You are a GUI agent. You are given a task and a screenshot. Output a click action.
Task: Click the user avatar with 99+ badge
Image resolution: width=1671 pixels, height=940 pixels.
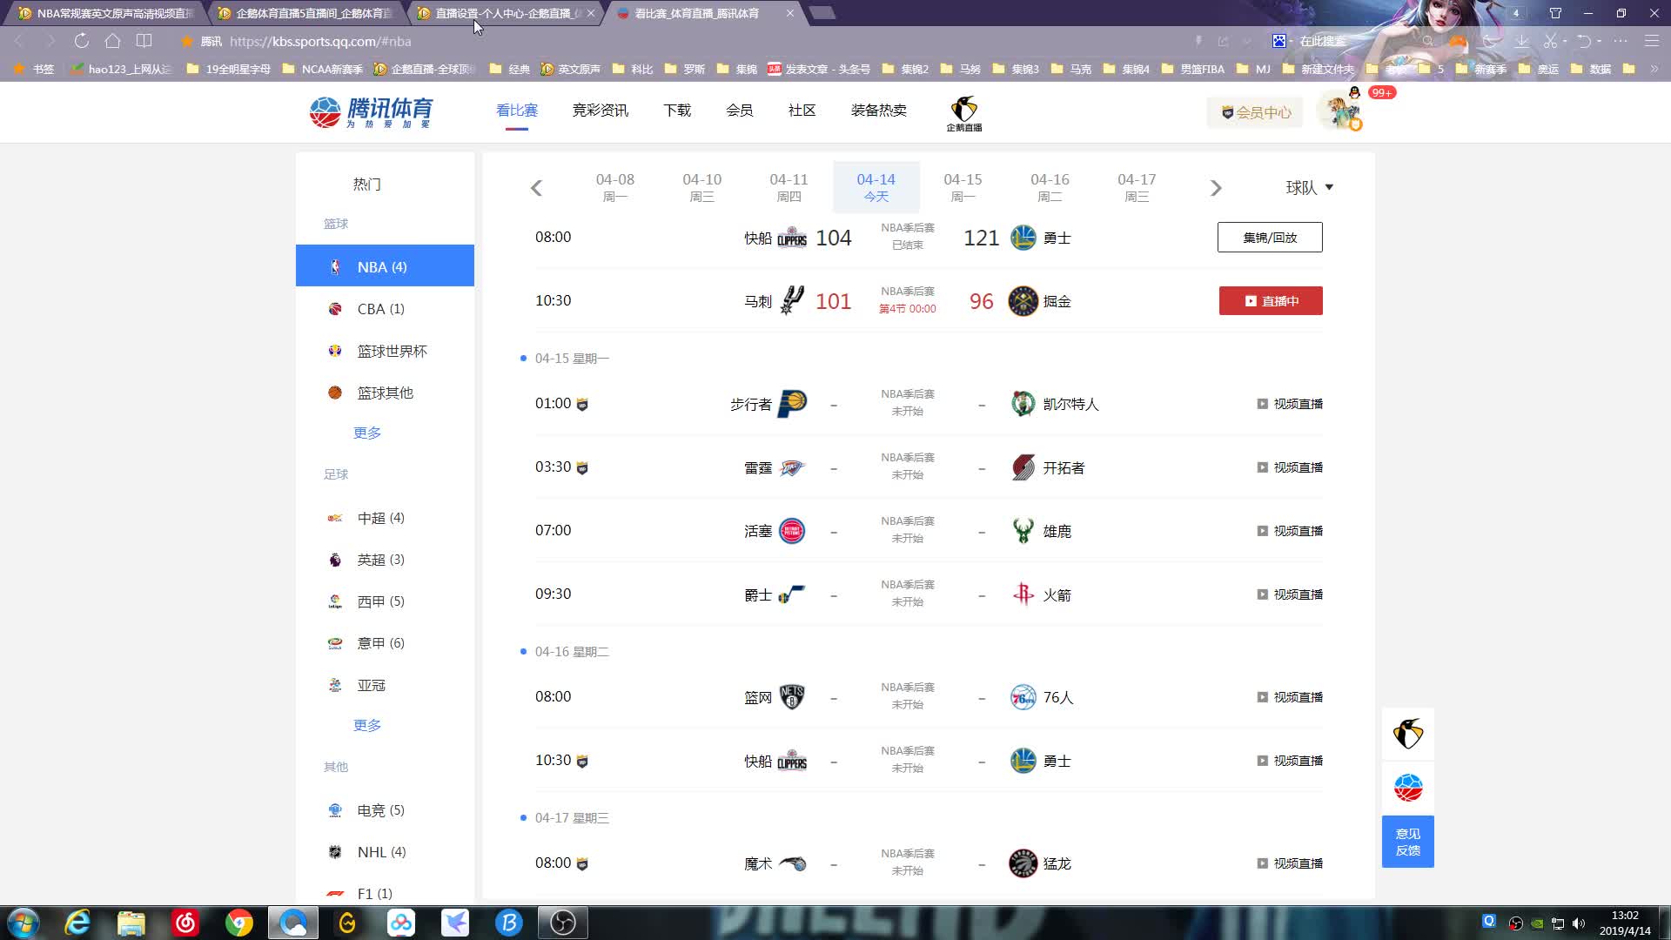tap(1341, 111)
